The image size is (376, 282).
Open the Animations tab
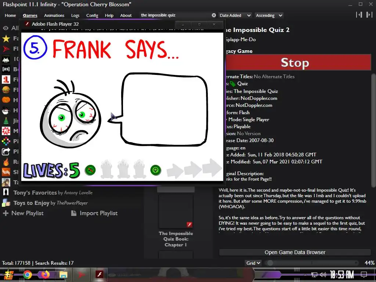[54, 15]
